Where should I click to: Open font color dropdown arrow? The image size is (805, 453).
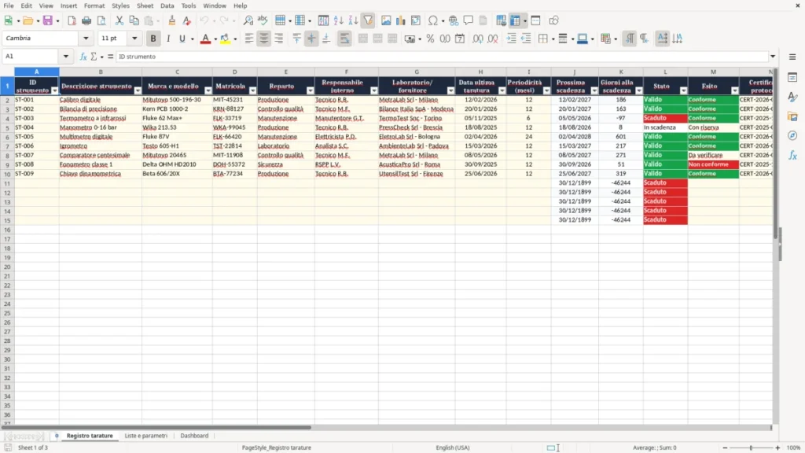pos(215,39)
